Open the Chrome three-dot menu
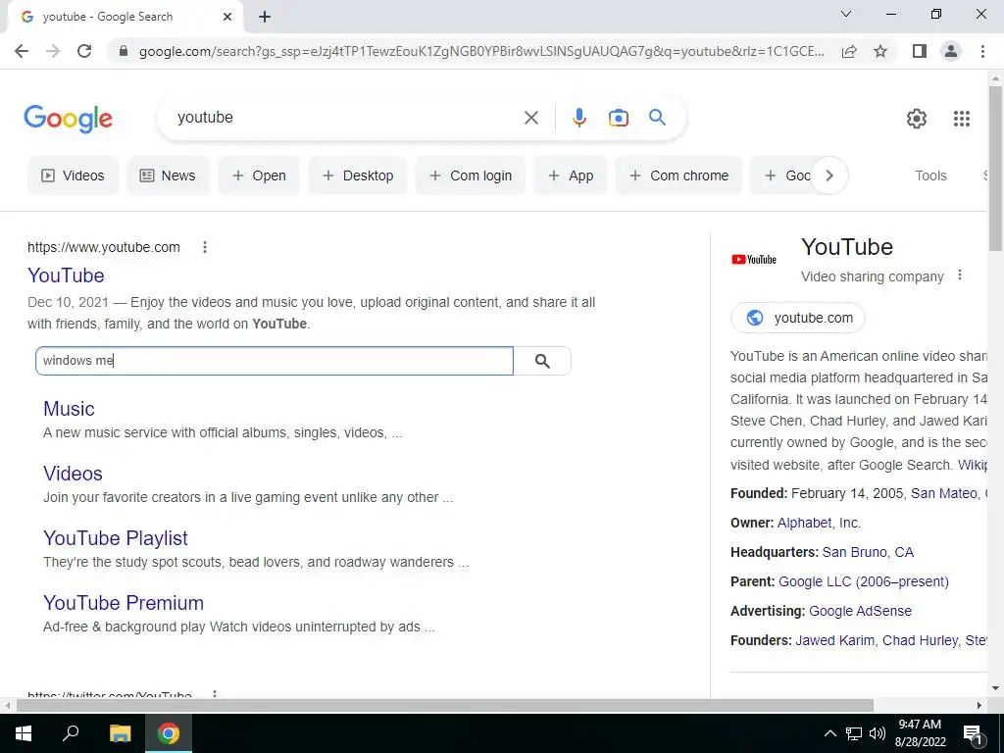Image resolution: width=1004 pixels, height=753 pixels. pyautogui.click(x=982, y=51)
